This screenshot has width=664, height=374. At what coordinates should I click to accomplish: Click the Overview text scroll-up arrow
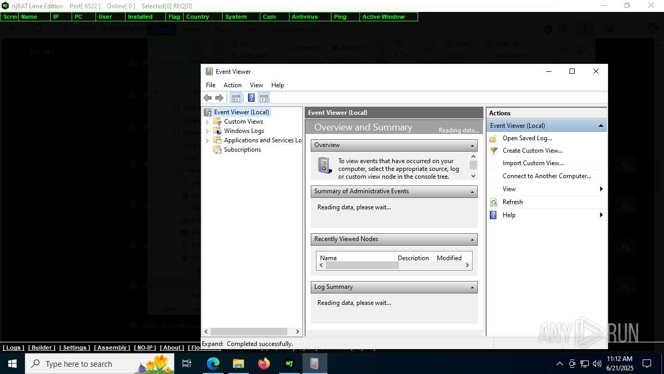(x=473, y=156)
